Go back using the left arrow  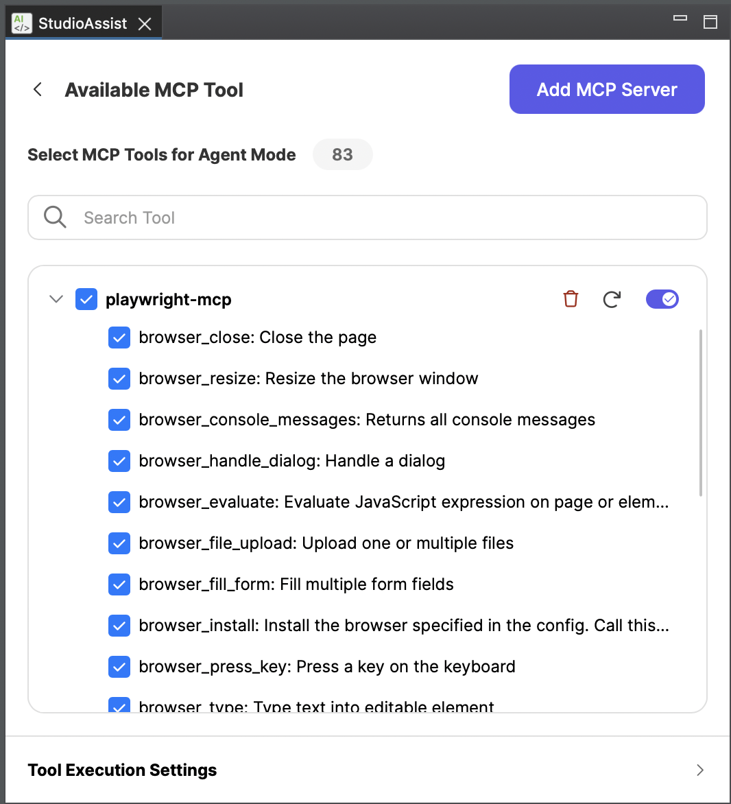(x=36, y=89)
